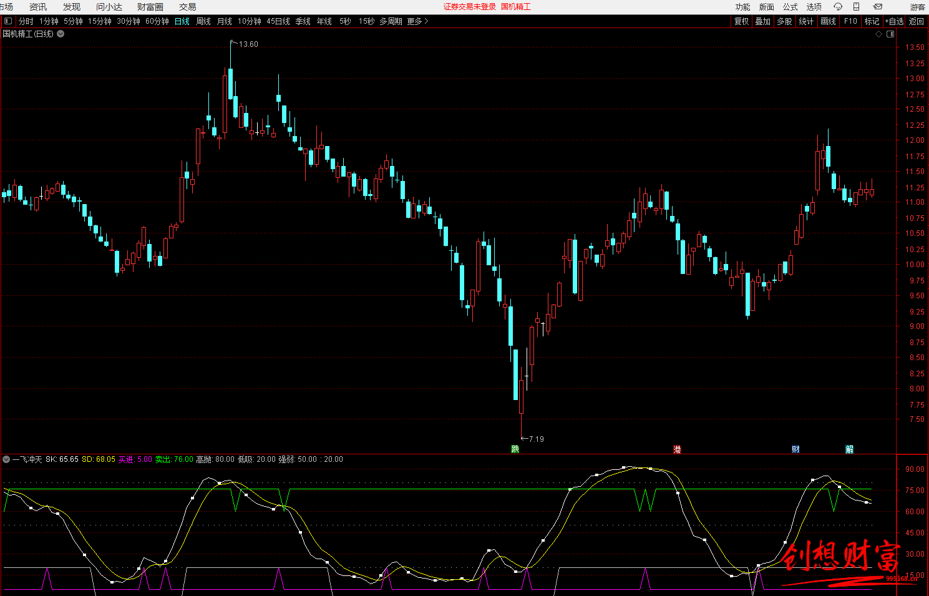Switch to 年线 yearly period
929x596 pixels.
coord(324,21)
